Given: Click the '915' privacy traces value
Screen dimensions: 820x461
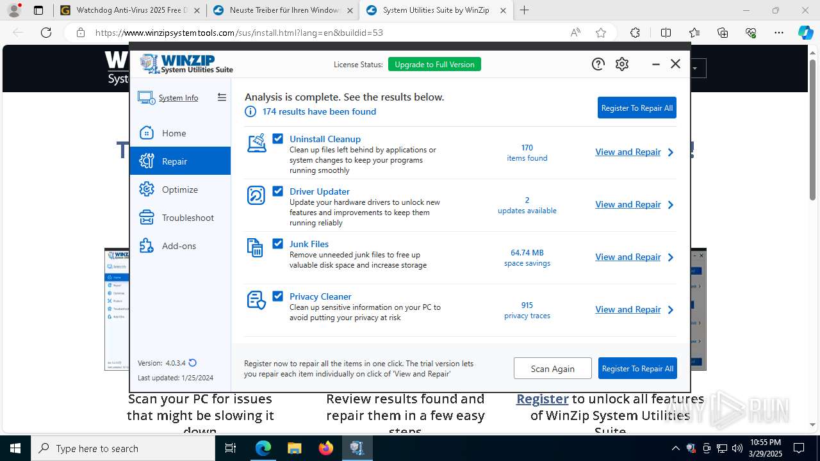Looking at the screenshot, I should click(x=527, y=305).
